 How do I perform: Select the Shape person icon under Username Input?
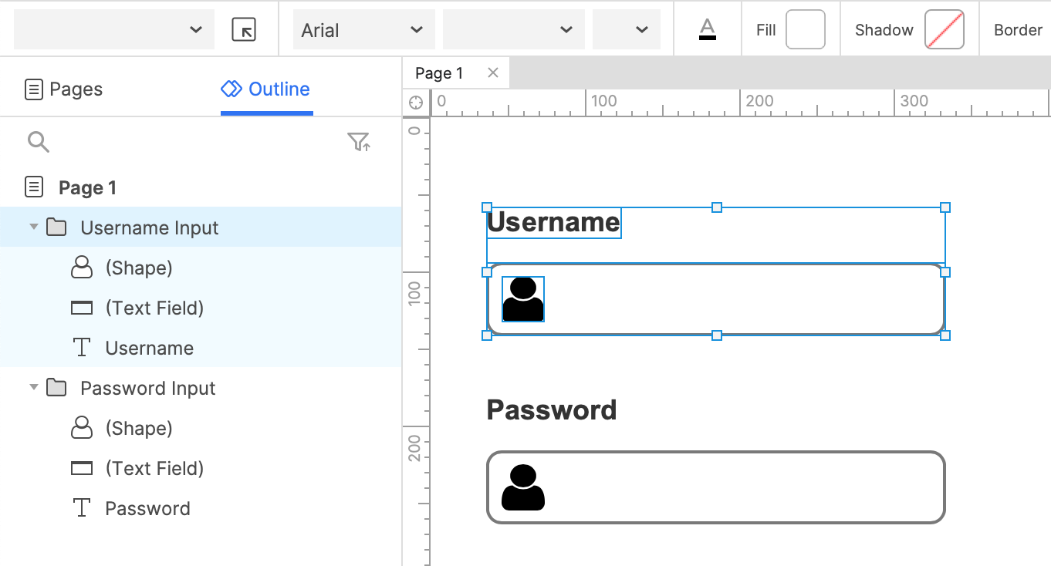point(81,267)
